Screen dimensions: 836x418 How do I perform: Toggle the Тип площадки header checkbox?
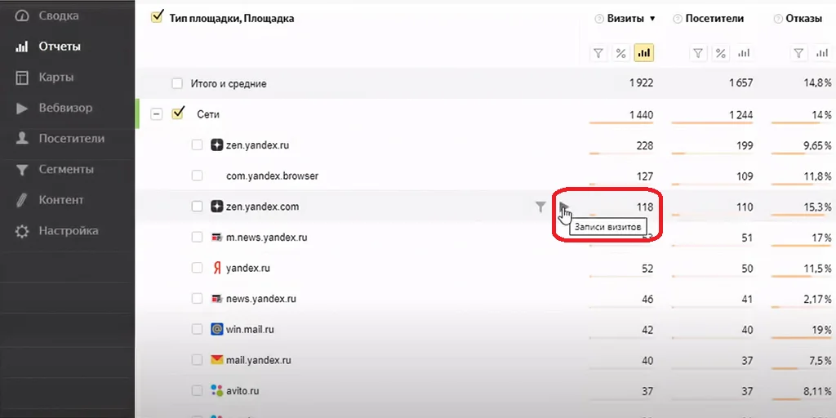(x=157, y=18)
